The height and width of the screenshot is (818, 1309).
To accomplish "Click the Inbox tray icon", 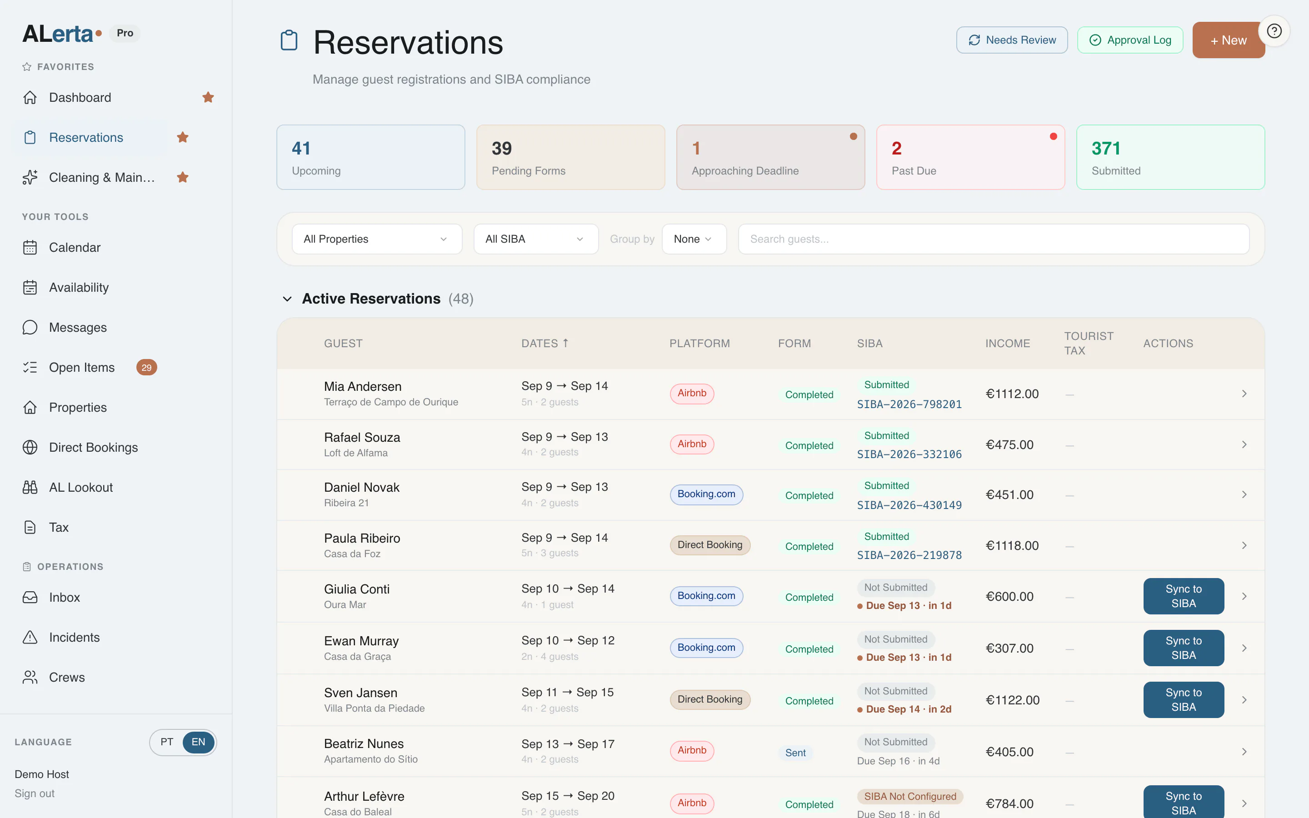I will pos(30,597).
